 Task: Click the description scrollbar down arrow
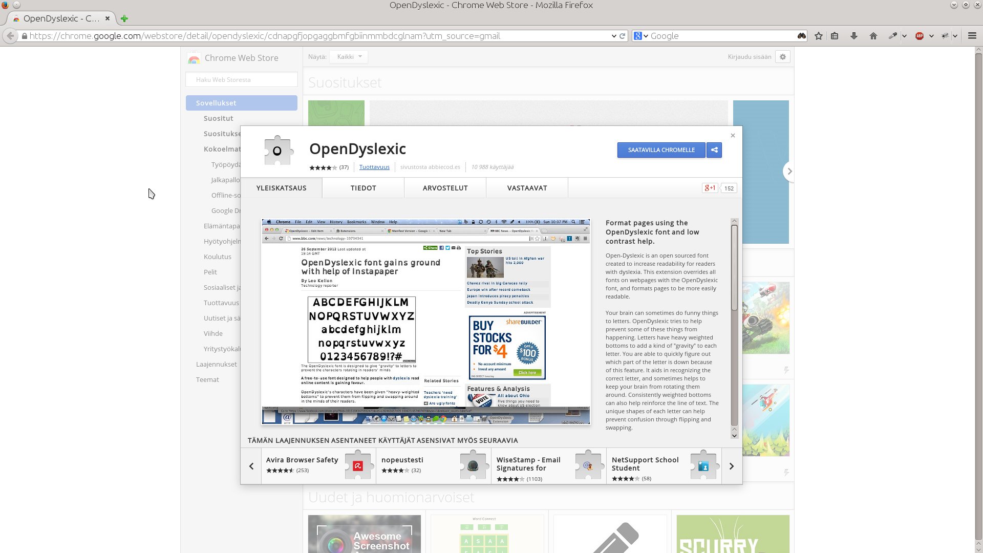(734, 435)
